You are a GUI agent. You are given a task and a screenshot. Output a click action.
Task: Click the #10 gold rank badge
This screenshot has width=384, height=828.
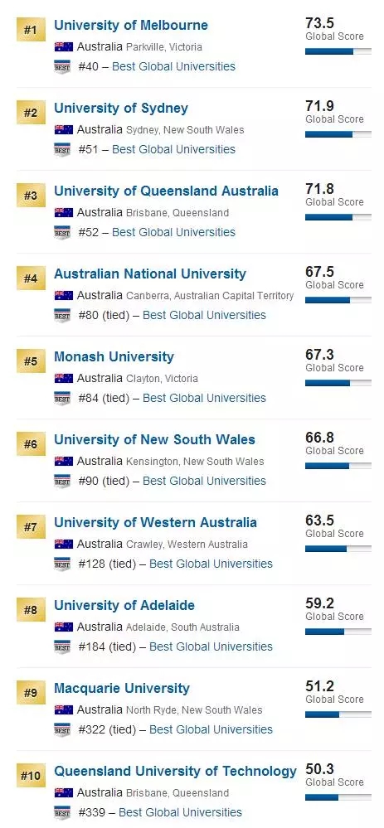pos(32,776)
